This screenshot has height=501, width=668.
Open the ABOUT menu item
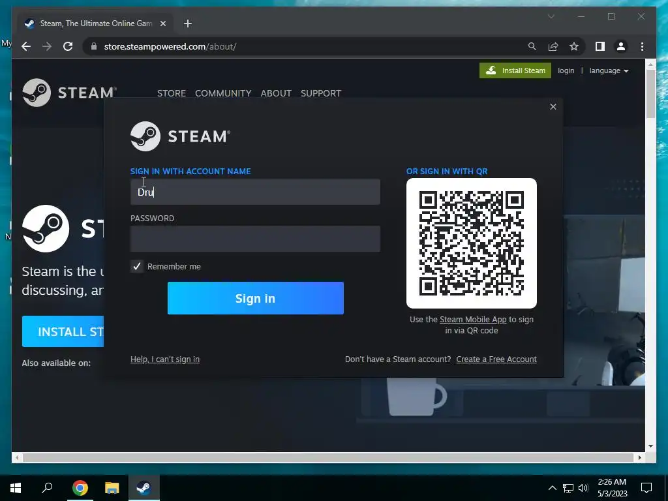pyautogui.click(x=276, y=93)
